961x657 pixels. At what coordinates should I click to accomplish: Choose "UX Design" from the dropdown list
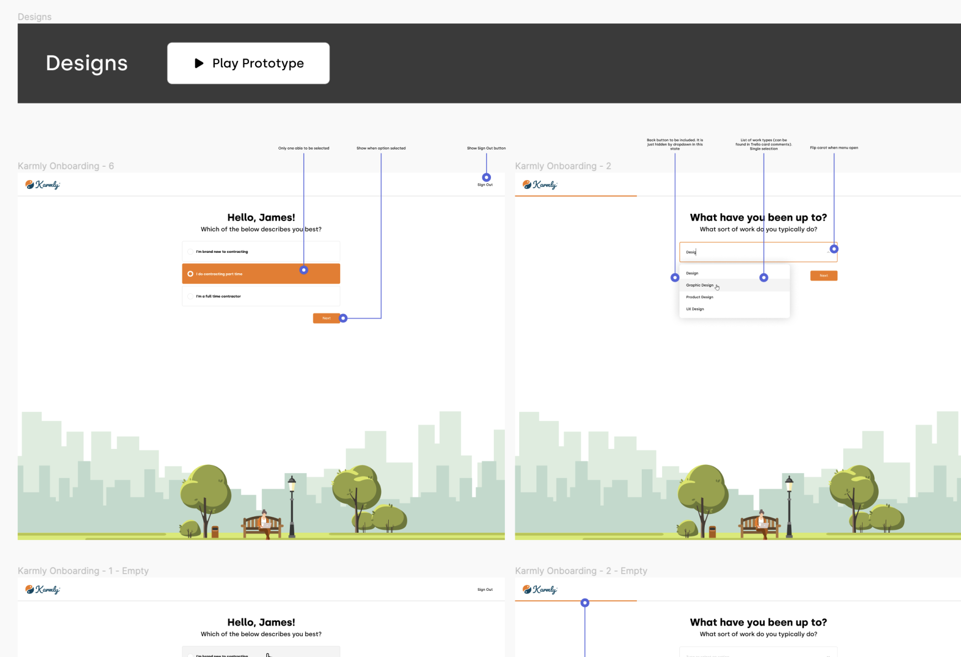coord(735,309)
